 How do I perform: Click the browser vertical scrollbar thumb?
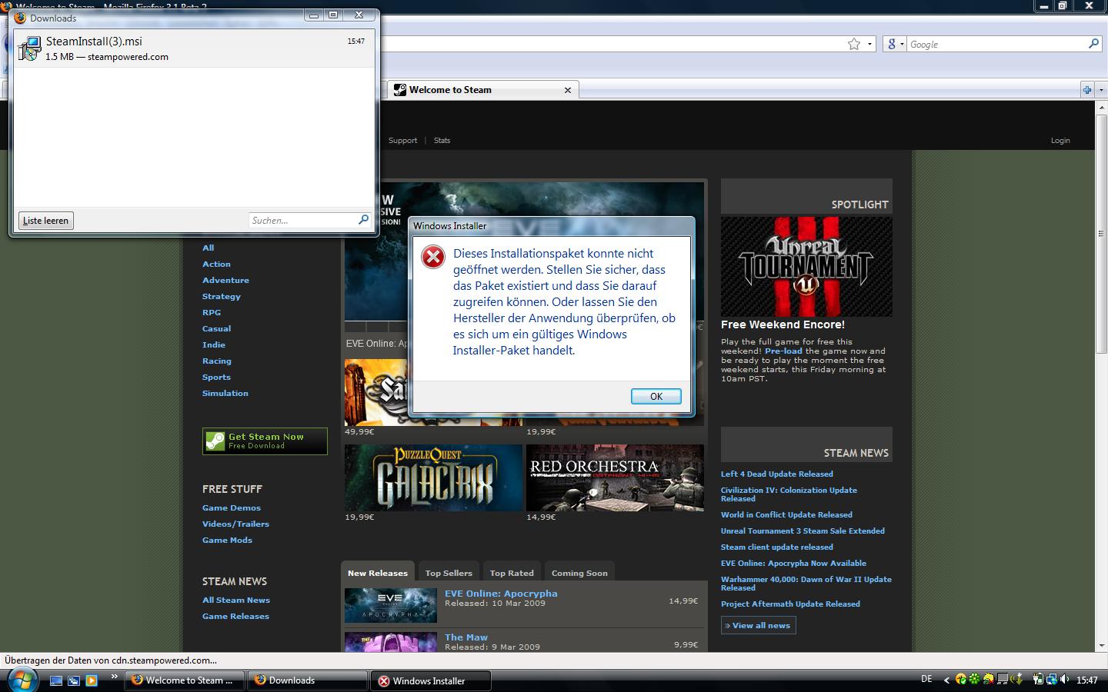(x=1101, y=232)
